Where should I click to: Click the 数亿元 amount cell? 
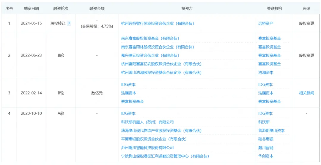click(x=97, y=93)
